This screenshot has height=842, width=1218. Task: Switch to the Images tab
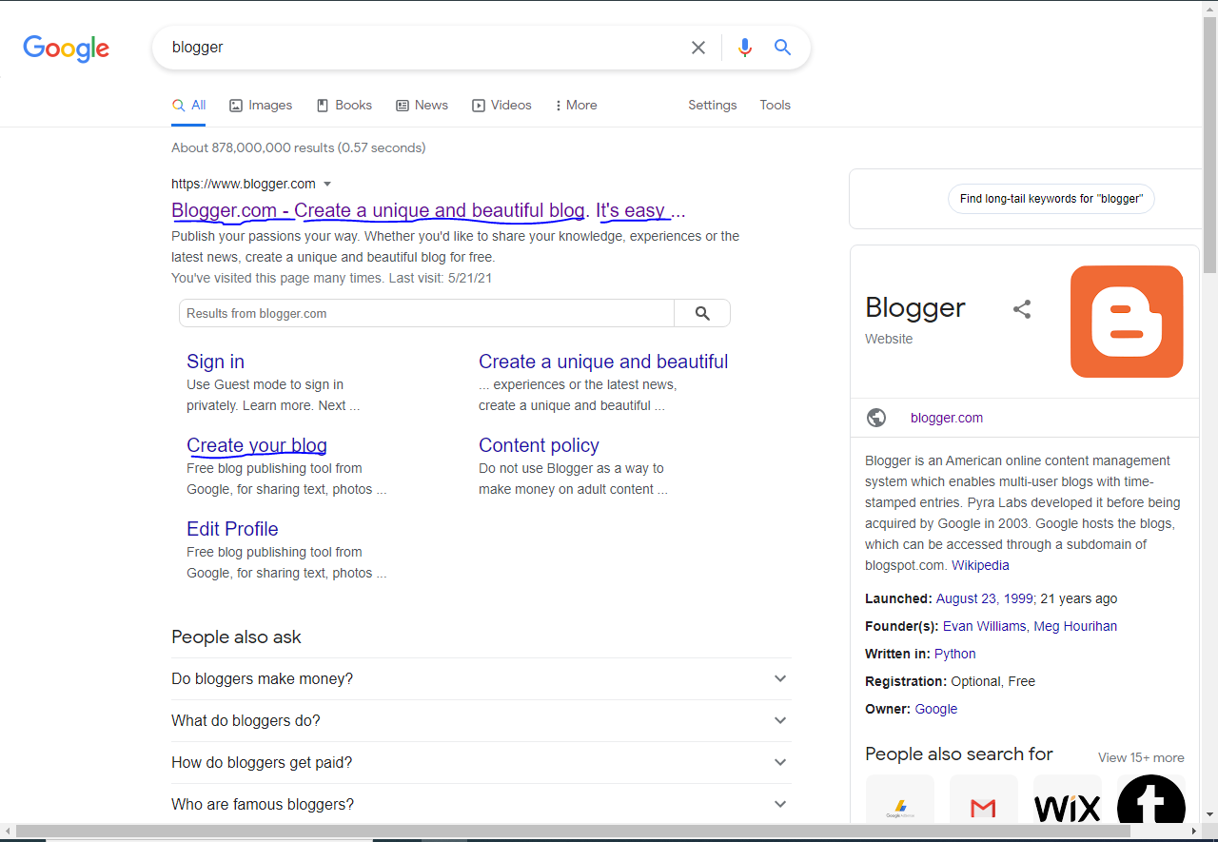tap(261, 106)
